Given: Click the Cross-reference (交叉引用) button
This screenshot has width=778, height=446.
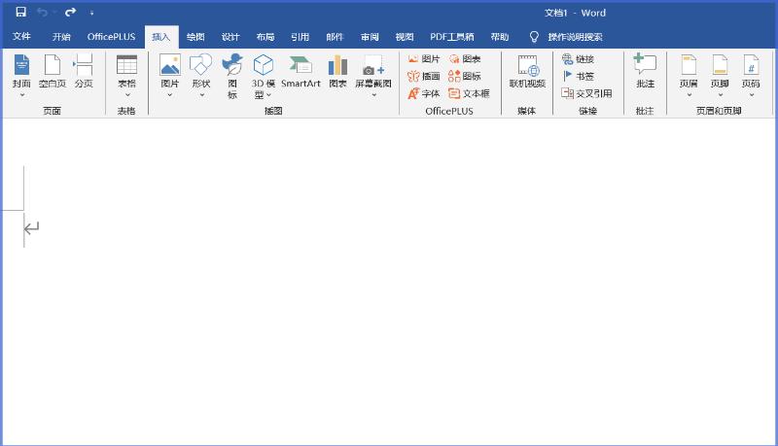Looking at the screenshot, I should point(586,93).
